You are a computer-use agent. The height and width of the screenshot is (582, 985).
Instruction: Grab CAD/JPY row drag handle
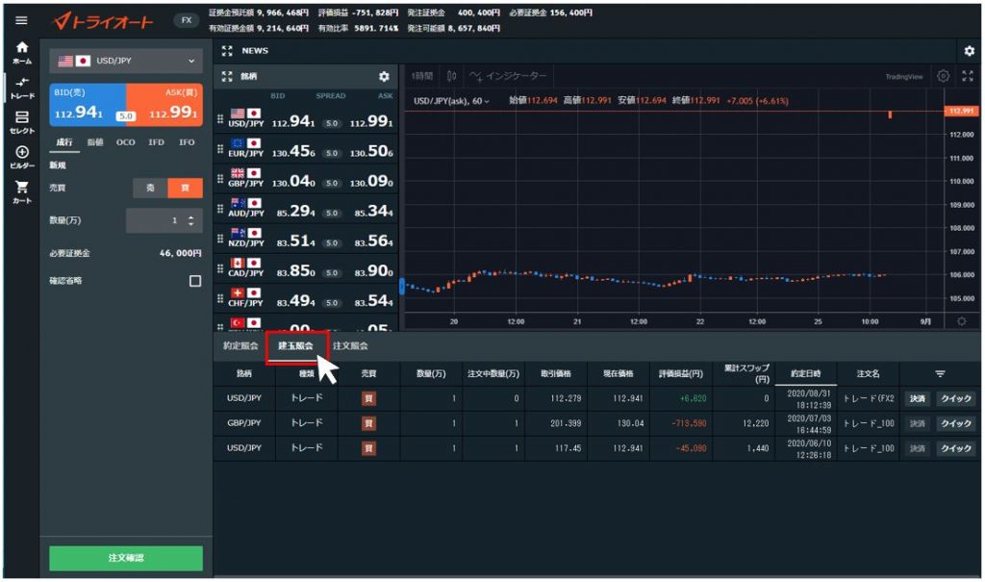tap(220, 268)
